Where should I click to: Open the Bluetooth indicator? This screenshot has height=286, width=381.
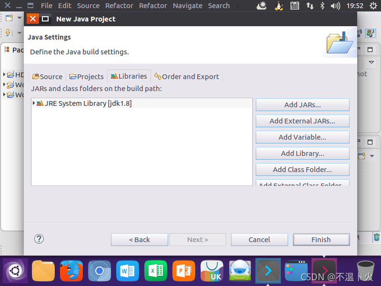click(x=322, y=6)
